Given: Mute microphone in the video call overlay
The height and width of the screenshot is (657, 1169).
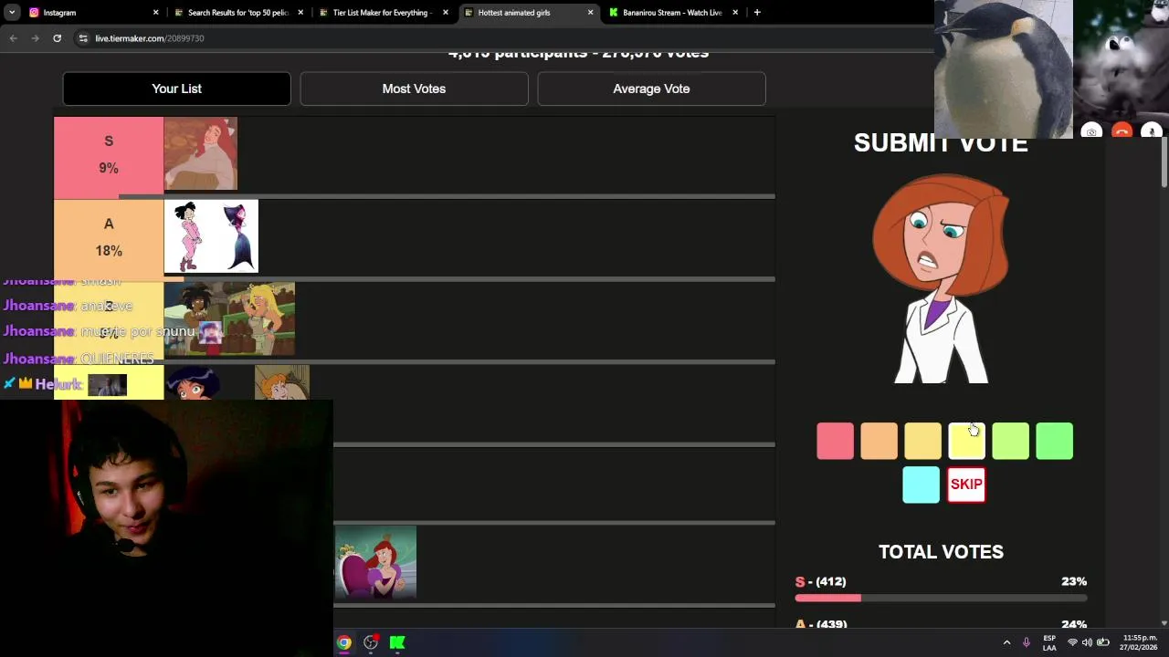Looking at the screenshot, I should point(1152,131).
